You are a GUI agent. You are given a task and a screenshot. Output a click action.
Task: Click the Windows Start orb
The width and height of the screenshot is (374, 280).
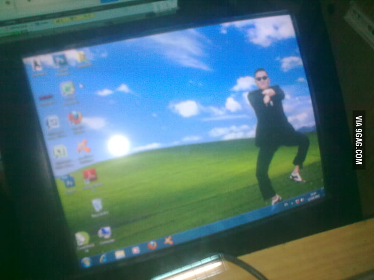(x=85, y=262)
